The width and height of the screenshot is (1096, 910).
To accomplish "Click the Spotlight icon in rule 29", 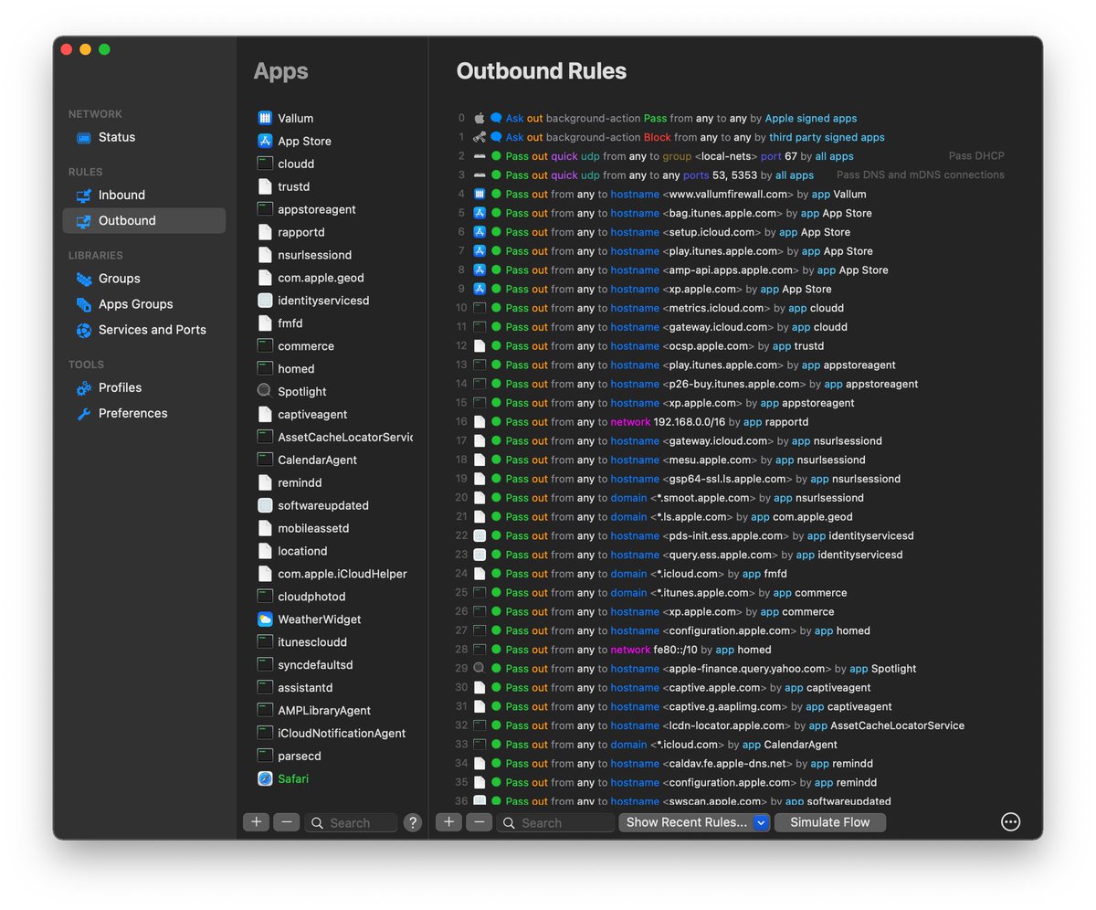I will tap(479, 668).
